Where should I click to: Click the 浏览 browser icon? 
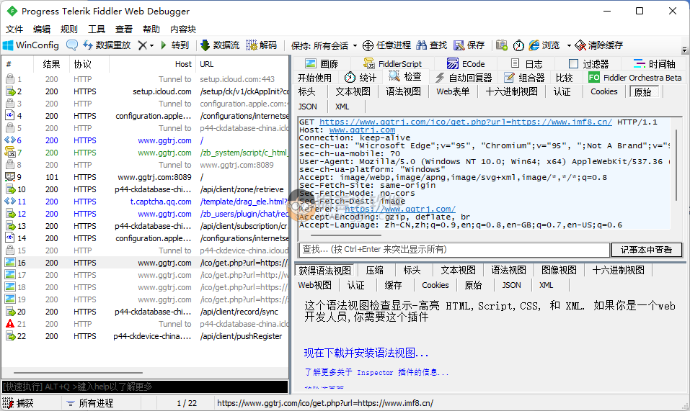(x=534, y=45)
